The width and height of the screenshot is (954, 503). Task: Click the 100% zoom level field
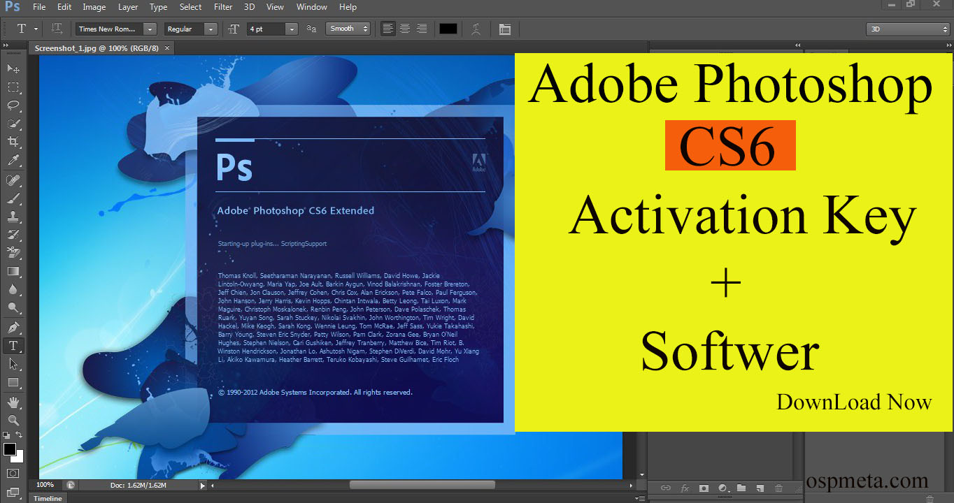[x=45, y=485]
